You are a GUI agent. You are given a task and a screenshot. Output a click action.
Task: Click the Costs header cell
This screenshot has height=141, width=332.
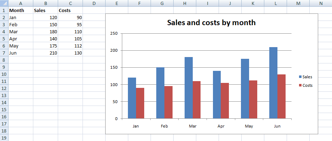70,10
